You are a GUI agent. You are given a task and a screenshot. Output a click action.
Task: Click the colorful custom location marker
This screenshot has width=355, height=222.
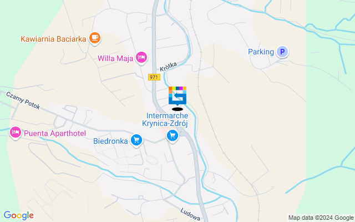pyautogui.click(x=177, y=96)
